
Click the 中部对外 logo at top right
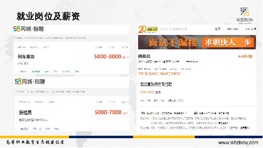point(245,15)
